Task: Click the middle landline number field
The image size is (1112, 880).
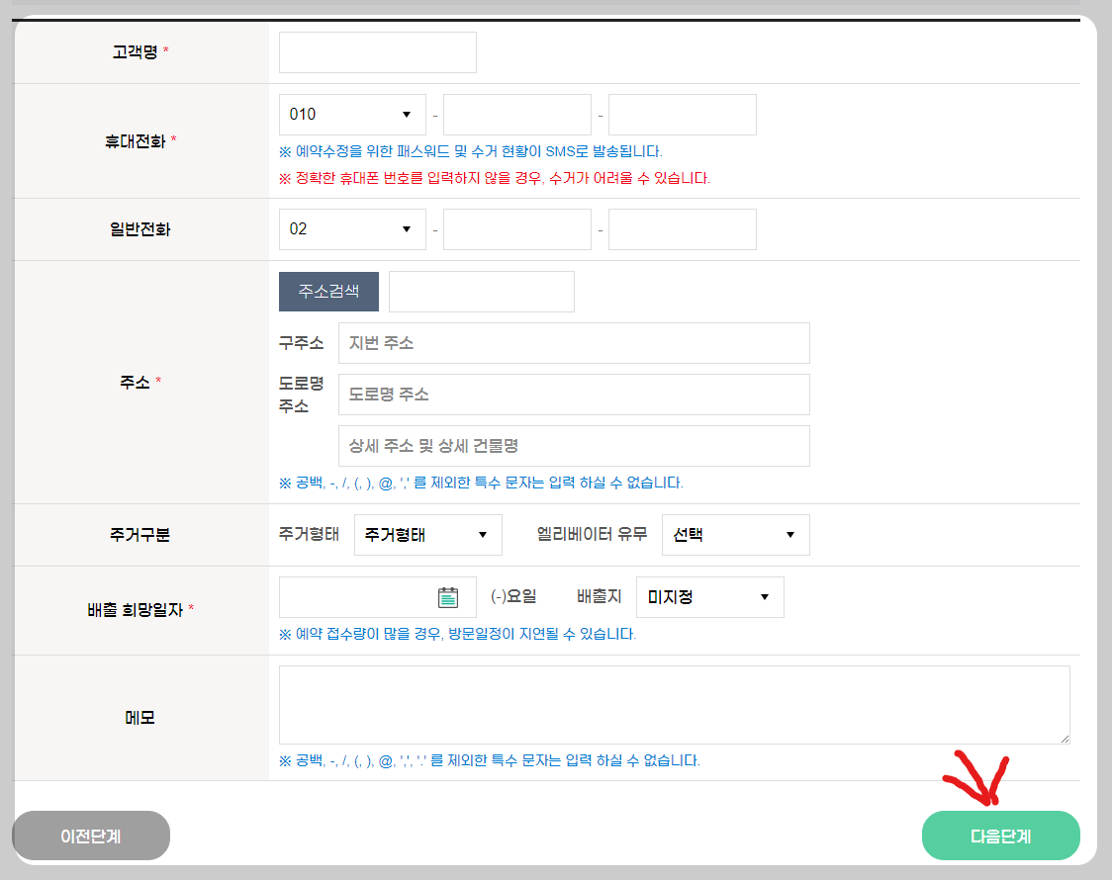Action: click(516, 228)
